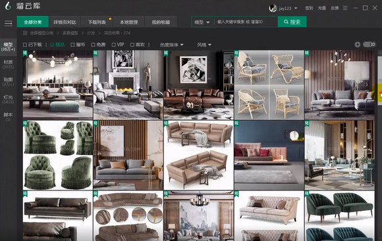Click the round plus icon beside the ID toggle
This screenshot has height=241, width=382.
coord(358,45)
